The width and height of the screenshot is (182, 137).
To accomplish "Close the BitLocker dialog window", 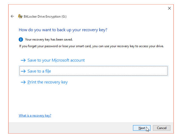I will tap(169, 8).
